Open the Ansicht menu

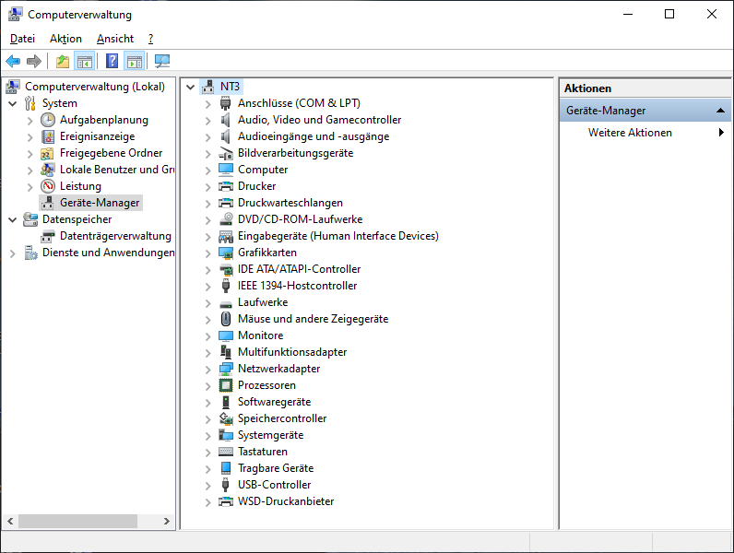tap(115, 39)
